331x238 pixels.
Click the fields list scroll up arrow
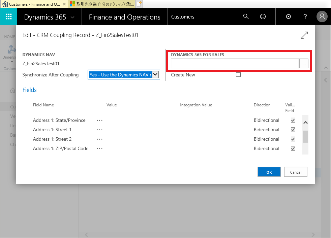(305, 123)
